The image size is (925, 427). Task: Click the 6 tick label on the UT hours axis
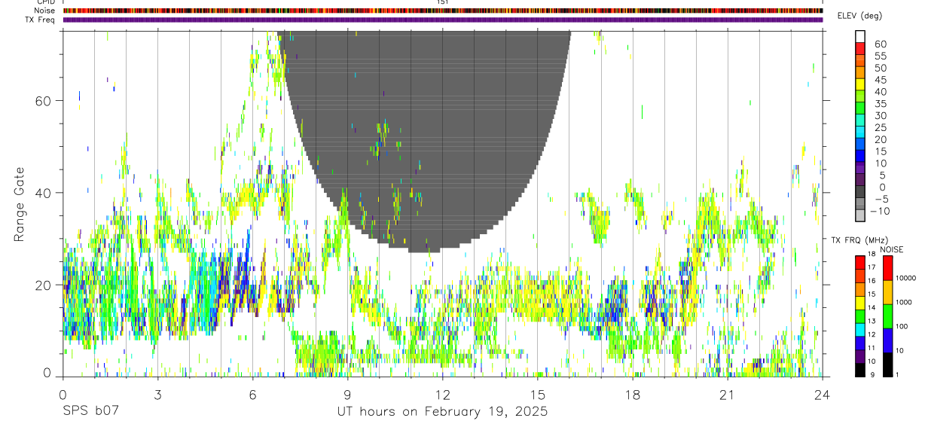coord(252,394)
